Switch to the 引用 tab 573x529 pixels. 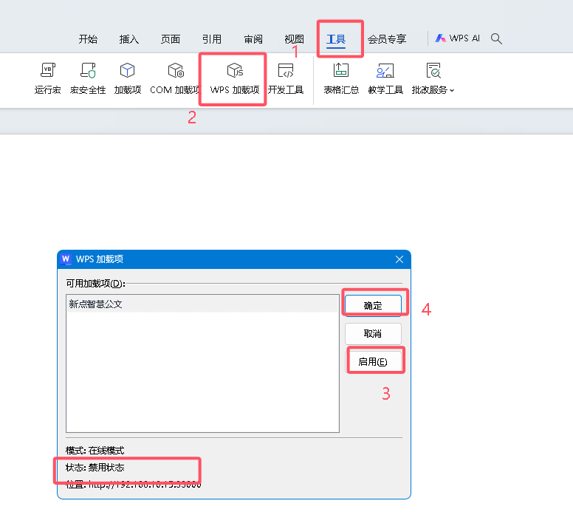[x=212, y=39]
